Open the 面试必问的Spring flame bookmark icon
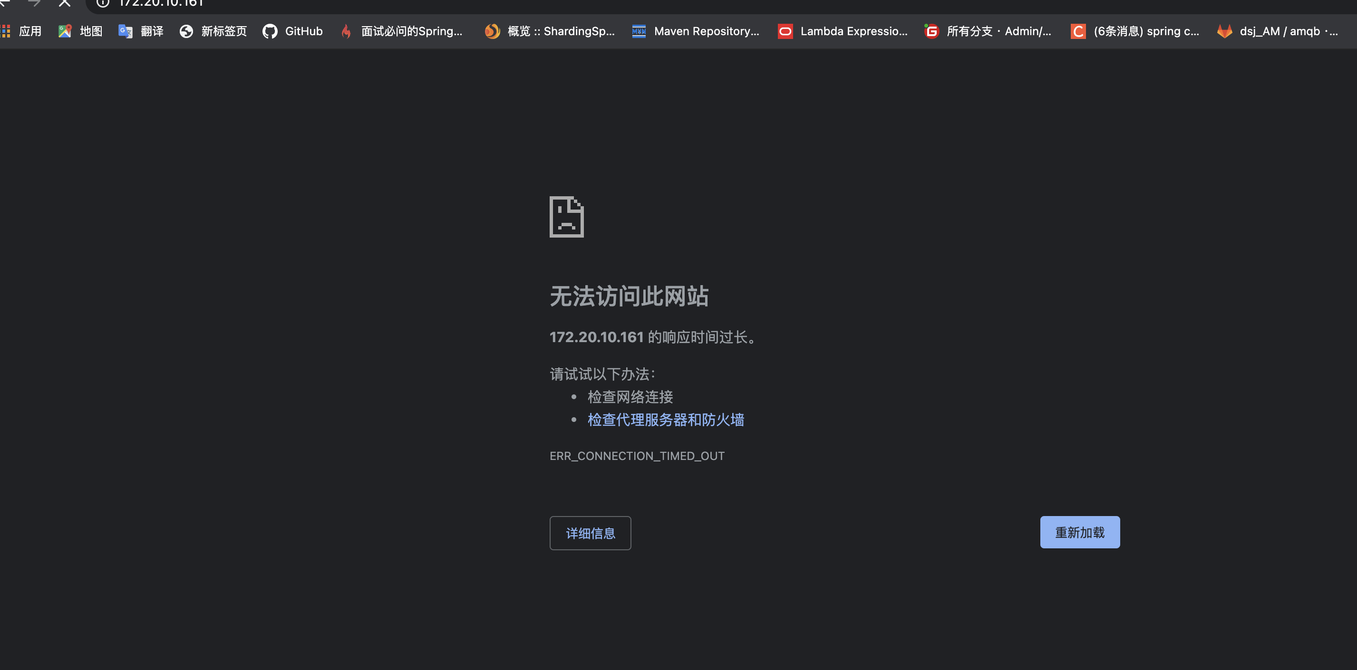The image size is (1357, 670). [346, 31]
